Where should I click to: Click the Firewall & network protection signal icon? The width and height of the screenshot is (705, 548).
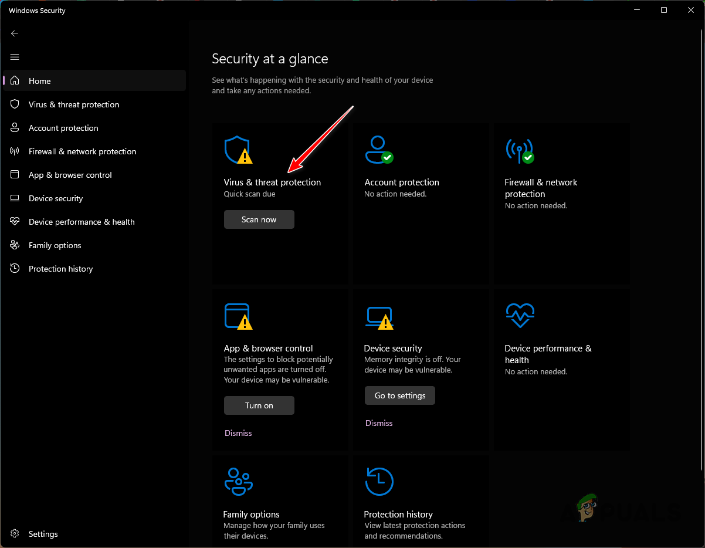point(520,150)
